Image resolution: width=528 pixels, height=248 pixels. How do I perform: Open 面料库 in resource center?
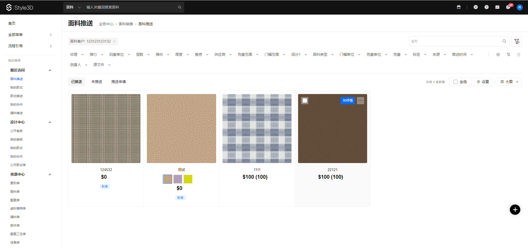click(x=15, y=192)
